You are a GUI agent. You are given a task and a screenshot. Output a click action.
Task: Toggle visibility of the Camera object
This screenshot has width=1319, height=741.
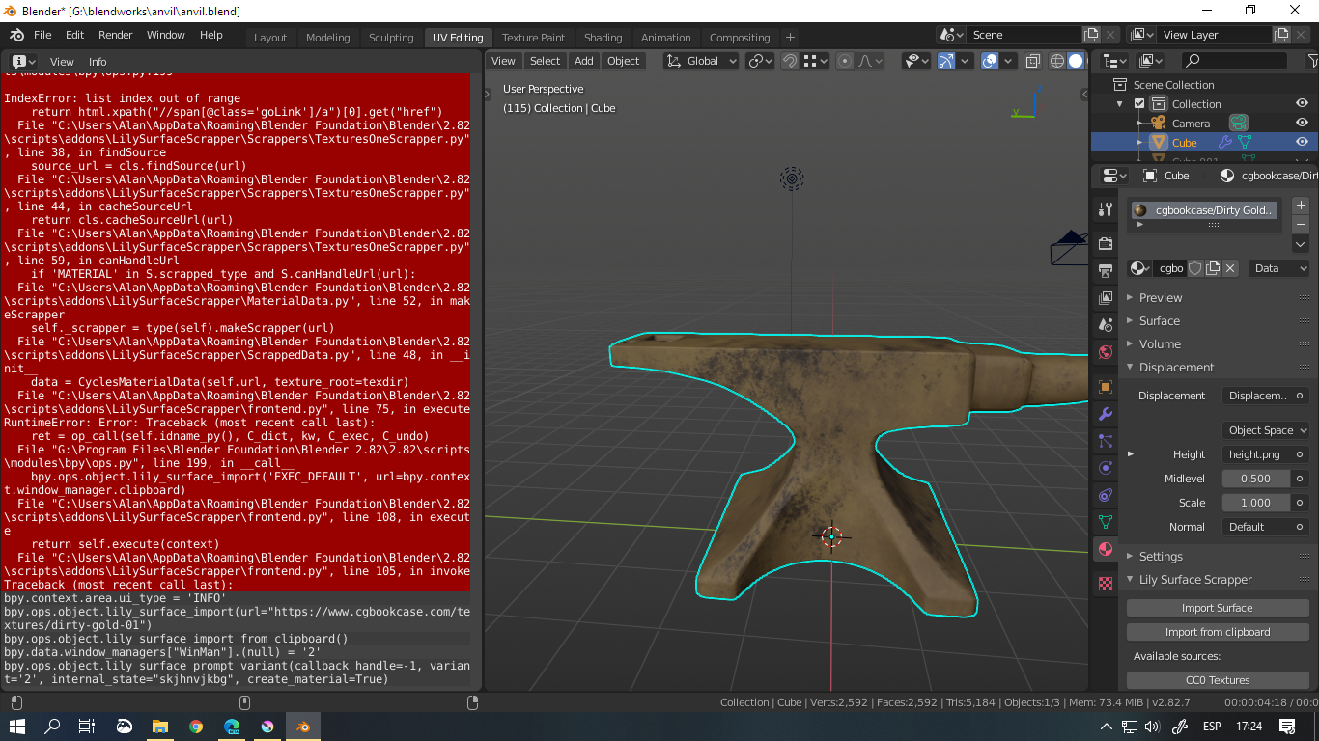click(1302, 123)
